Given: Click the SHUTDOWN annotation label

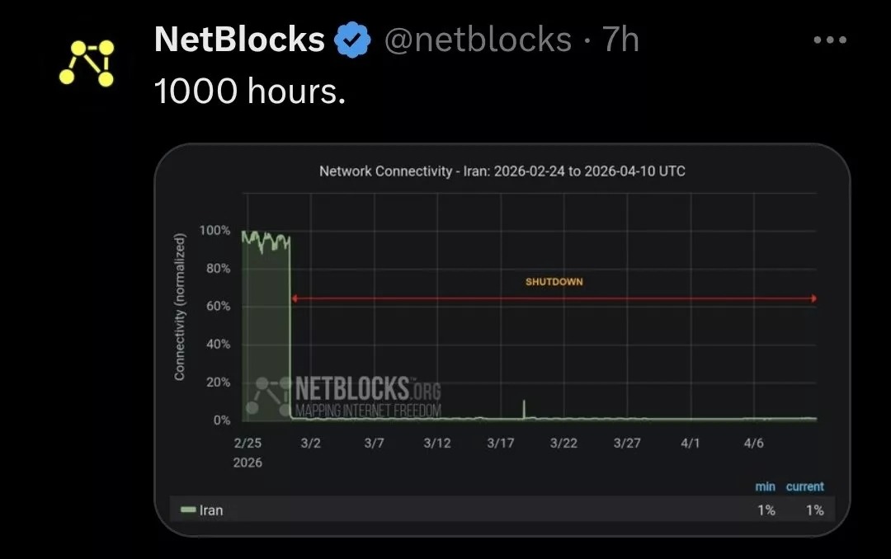Looking at the screenshot, I should [x=554, y=282].
